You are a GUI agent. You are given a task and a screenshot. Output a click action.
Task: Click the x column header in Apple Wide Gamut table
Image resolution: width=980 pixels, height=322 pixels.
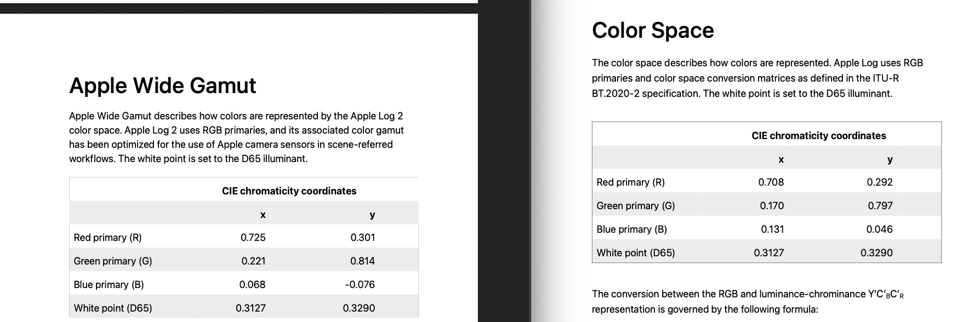coord(263,215)
